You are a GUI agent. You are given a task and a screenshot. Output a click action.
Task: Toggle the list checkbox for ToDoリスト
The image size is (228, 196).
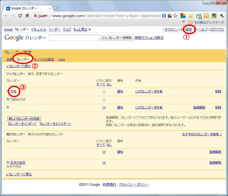[104, 100]
